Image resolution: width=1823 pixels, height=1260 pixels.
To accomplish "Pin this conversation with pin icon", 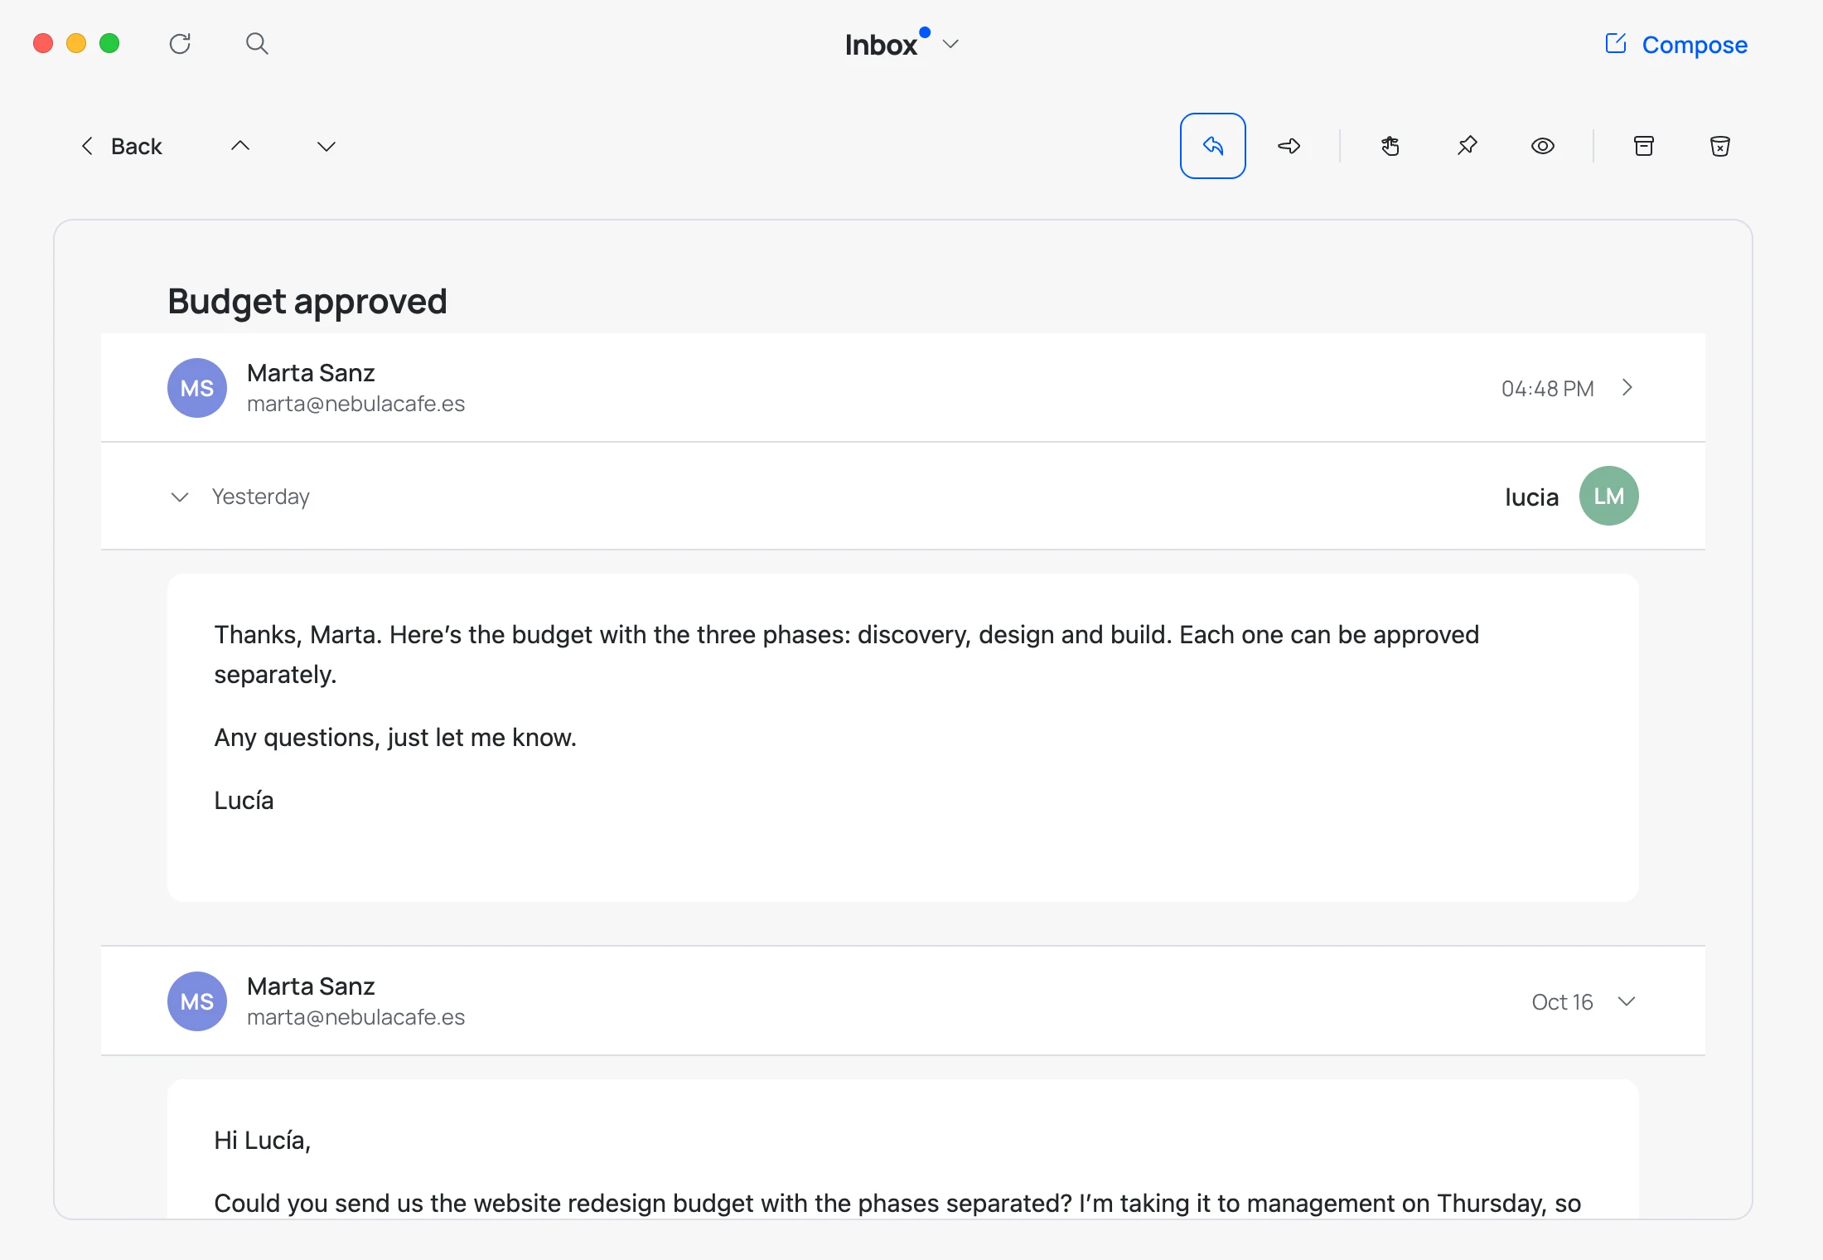I will tap(1467, 147).
